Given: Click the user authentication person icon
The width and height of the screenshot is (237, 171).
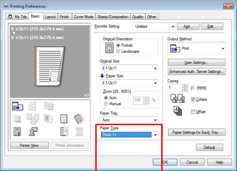Looking at the screenshot, I should click(x=33, y=132).
